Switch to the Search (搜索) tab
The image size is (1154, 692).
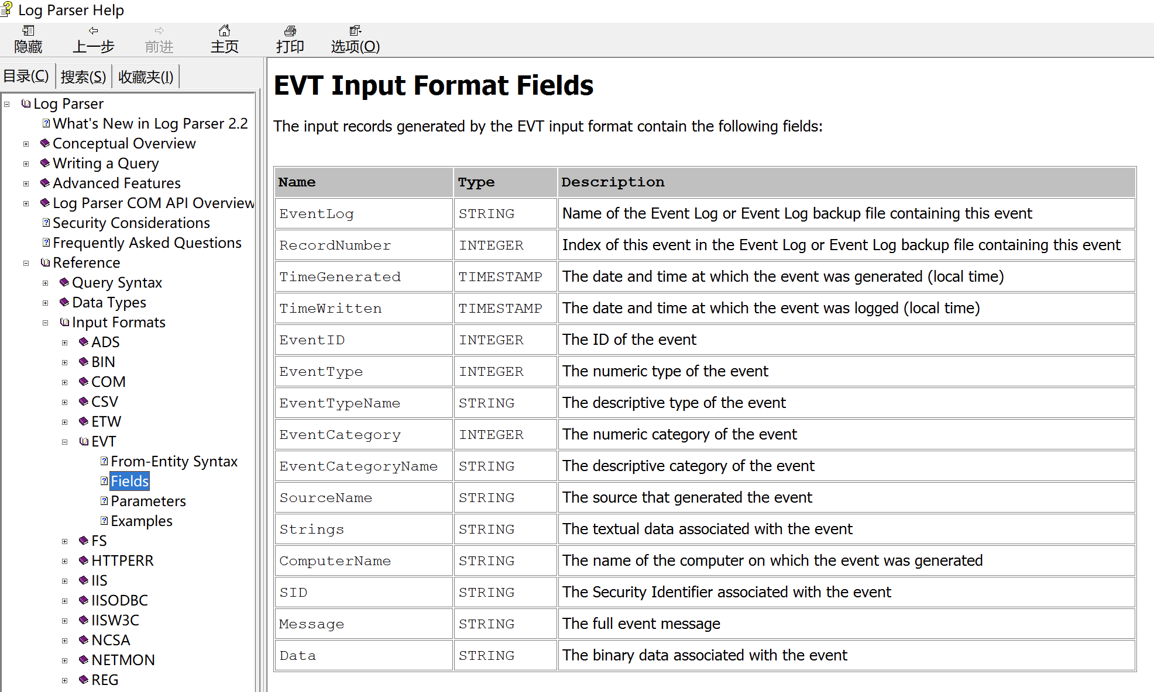click(x=83, y=77)
